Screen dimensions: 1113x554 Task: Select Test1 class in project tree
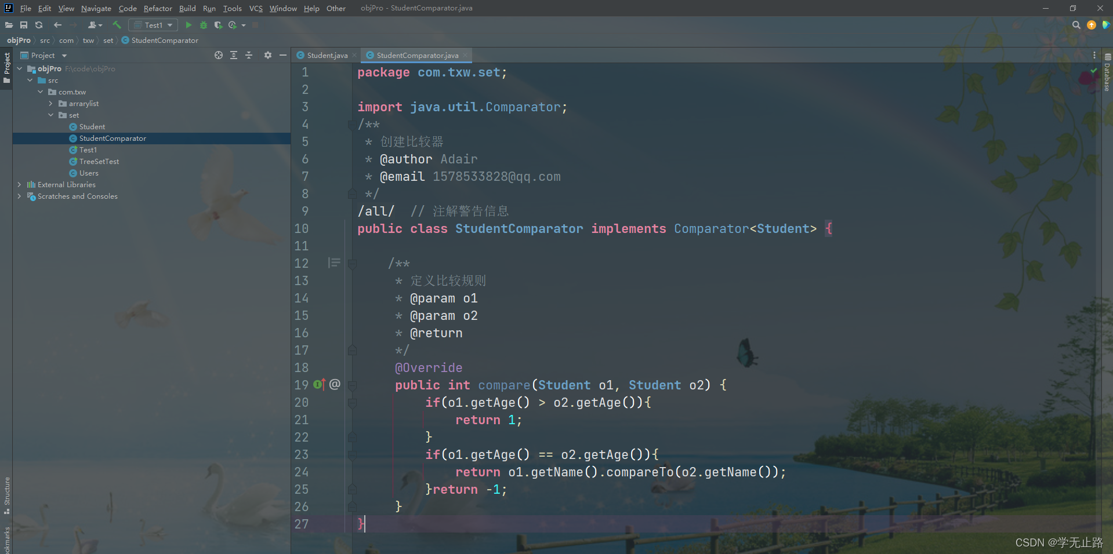click(x=88, y=150)
